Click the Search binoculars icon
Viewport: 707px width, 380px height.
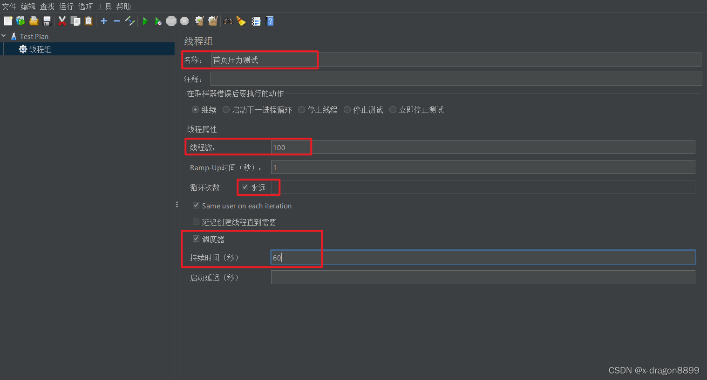point(228,21)
